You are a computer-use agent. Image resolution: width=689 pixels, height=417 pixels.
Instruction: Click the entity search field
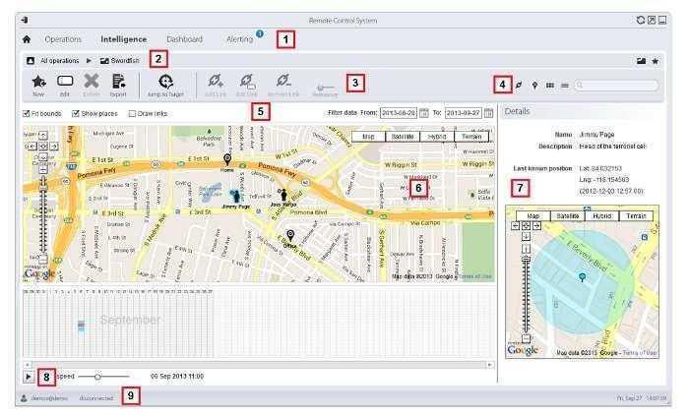tap(616, 86)
